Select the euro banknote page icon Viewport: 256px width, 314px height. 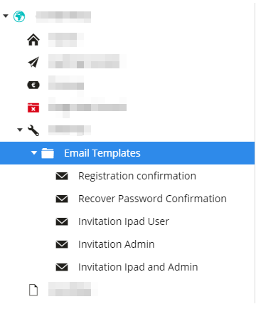33,85
